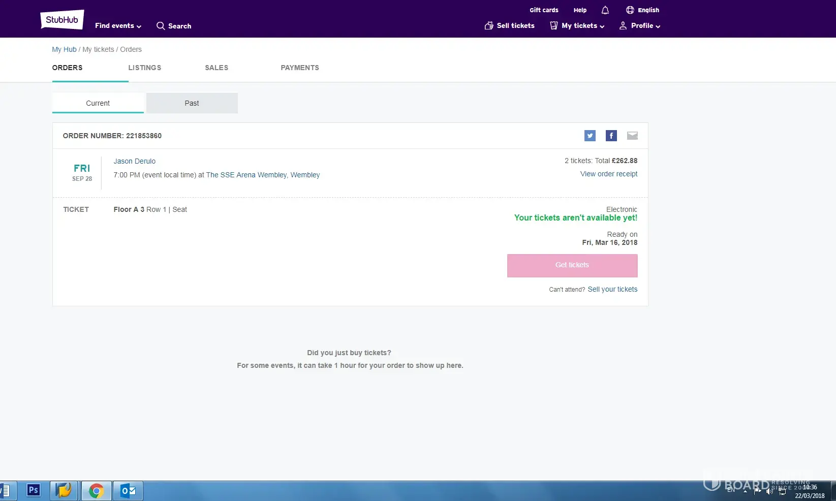Open Photoshop from the taskbar
Image resolution: width=836 pixels, height=501 pixels.
pos(34,490)
